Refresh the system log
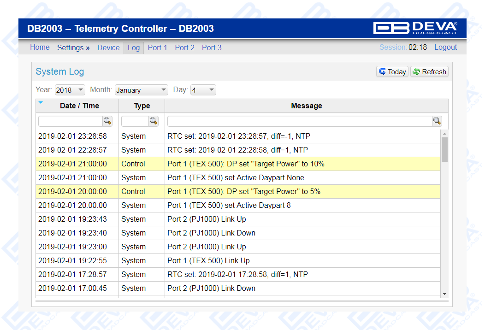The height and width of the screenshot is (330, 485). pyautogui.click(x=429, y=72)
